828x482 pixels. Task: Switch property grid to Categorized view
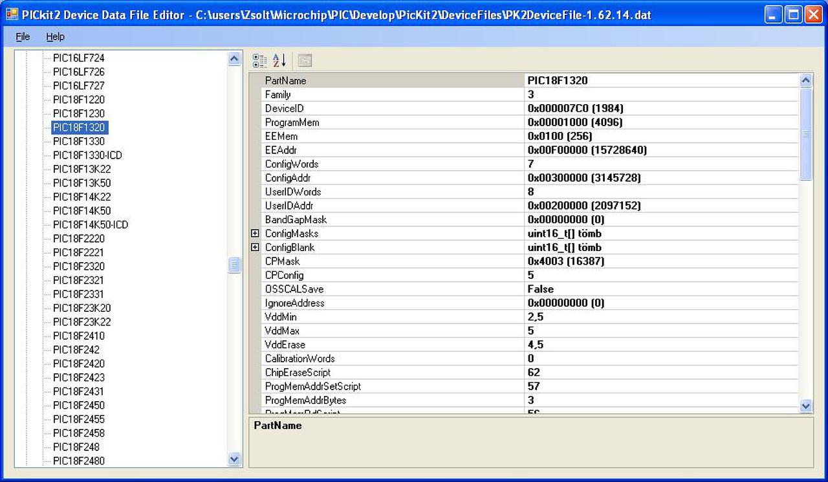(260, 61)
